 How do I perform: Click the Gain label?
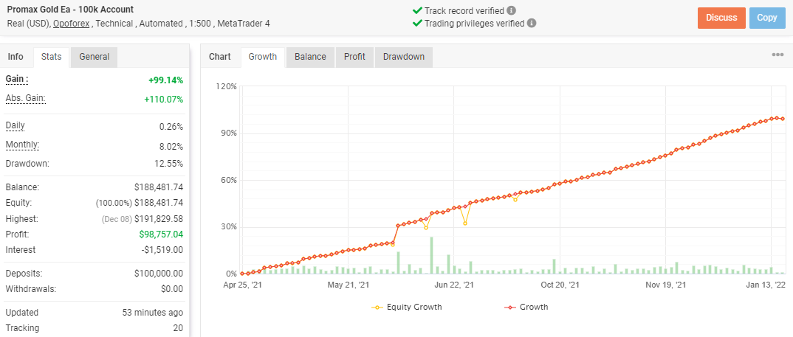17,79
